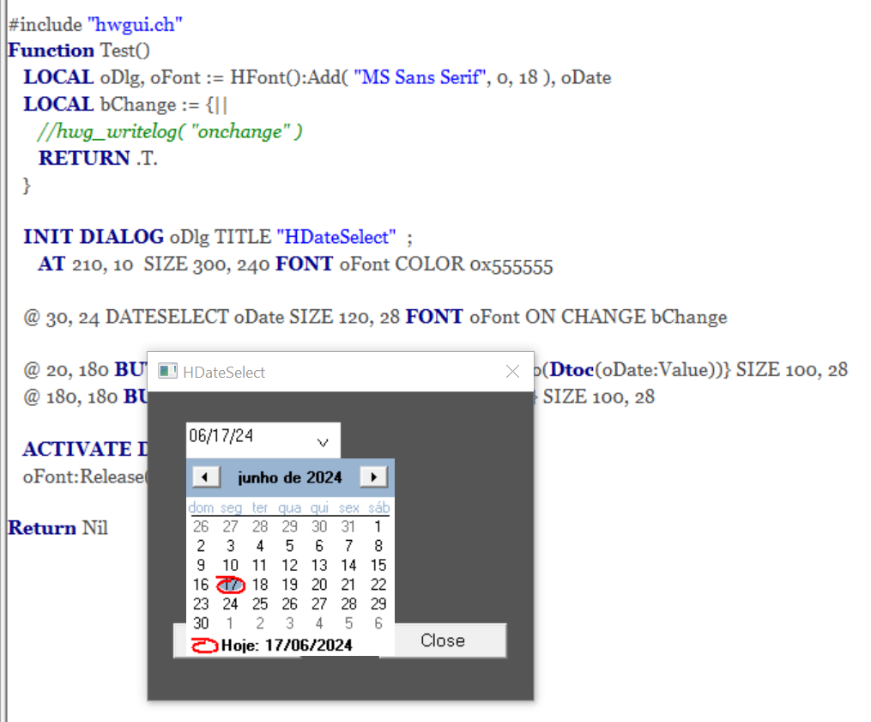Click the commented hwg_writelog line
Image resolution: width=871 pixels, height=722 pixels.
tap(170, 131)
